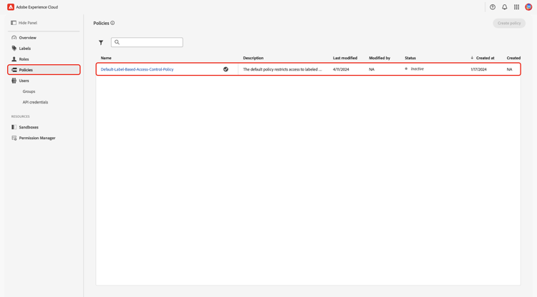This screenshot has height=297, width=537.
Task: Open the filter funnel icon
Action: (x=101, y=43)
